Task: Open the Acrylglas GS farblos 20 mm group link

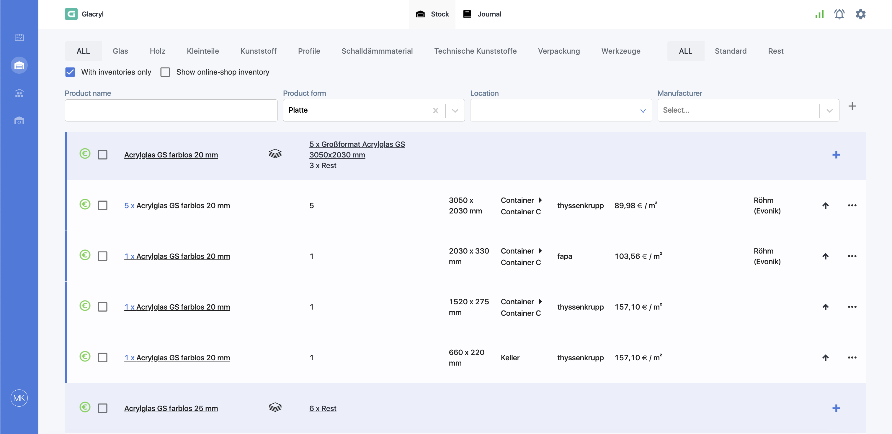Action: coord(171,155)
